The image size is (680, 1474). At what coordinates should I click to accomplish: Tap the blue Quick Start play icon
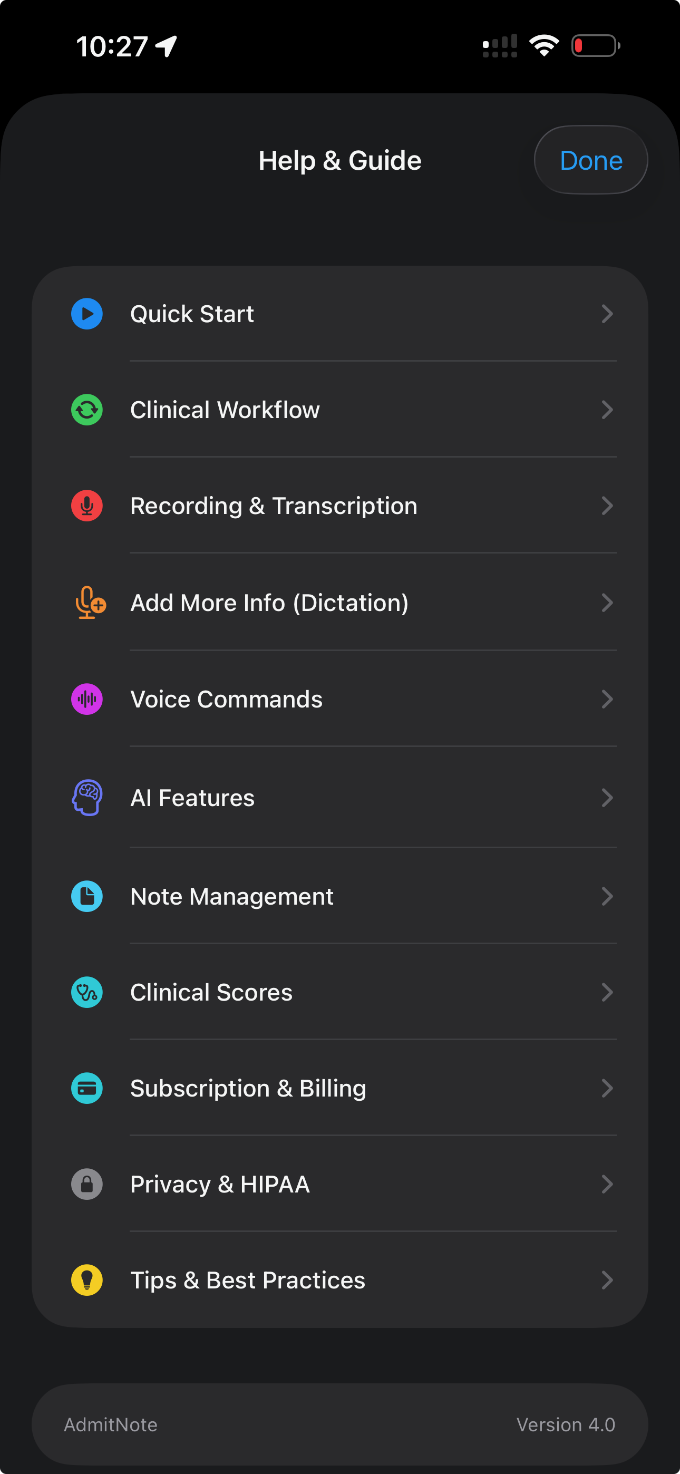[87, 314]
